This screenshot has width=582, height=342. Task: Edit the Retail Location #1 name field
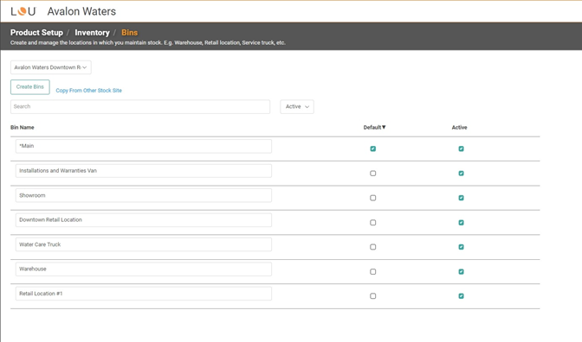click(144, 294)
